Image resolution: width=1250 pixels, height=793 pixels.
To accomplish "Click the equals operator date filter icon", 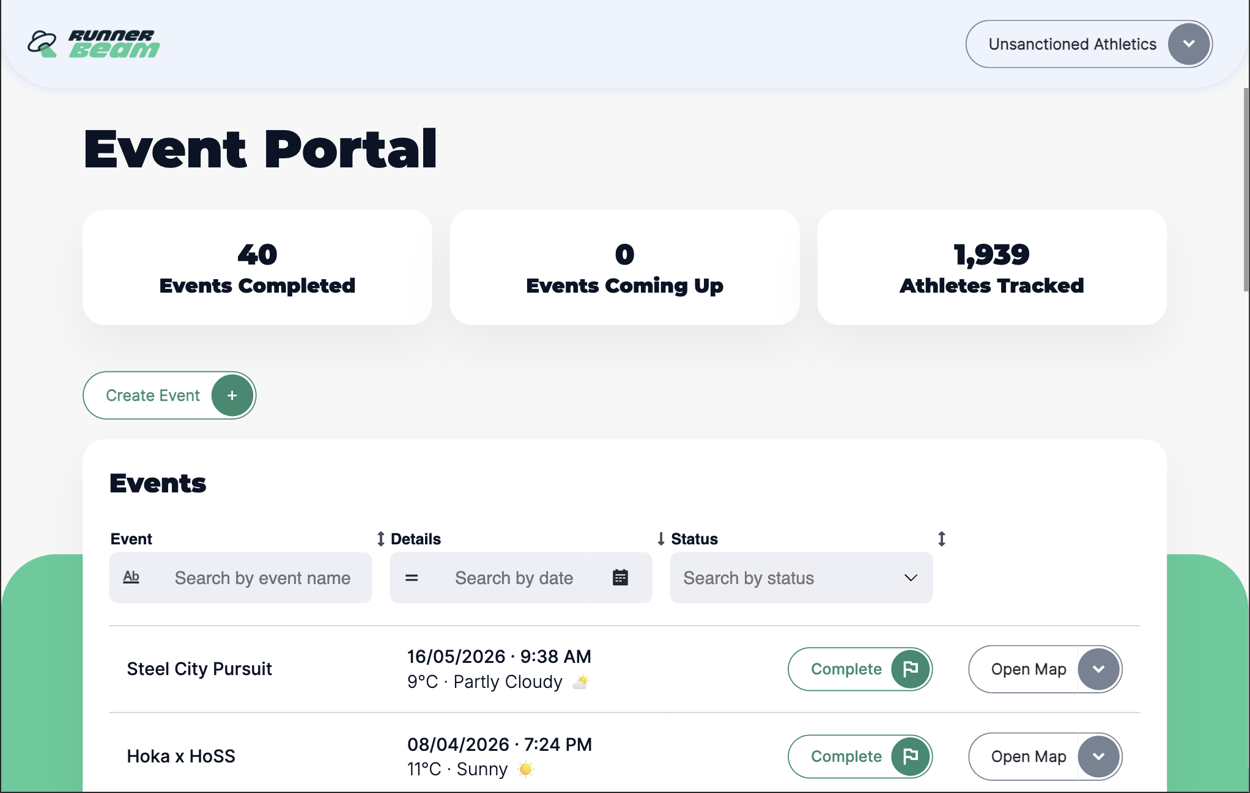I will tap(412, 578).
